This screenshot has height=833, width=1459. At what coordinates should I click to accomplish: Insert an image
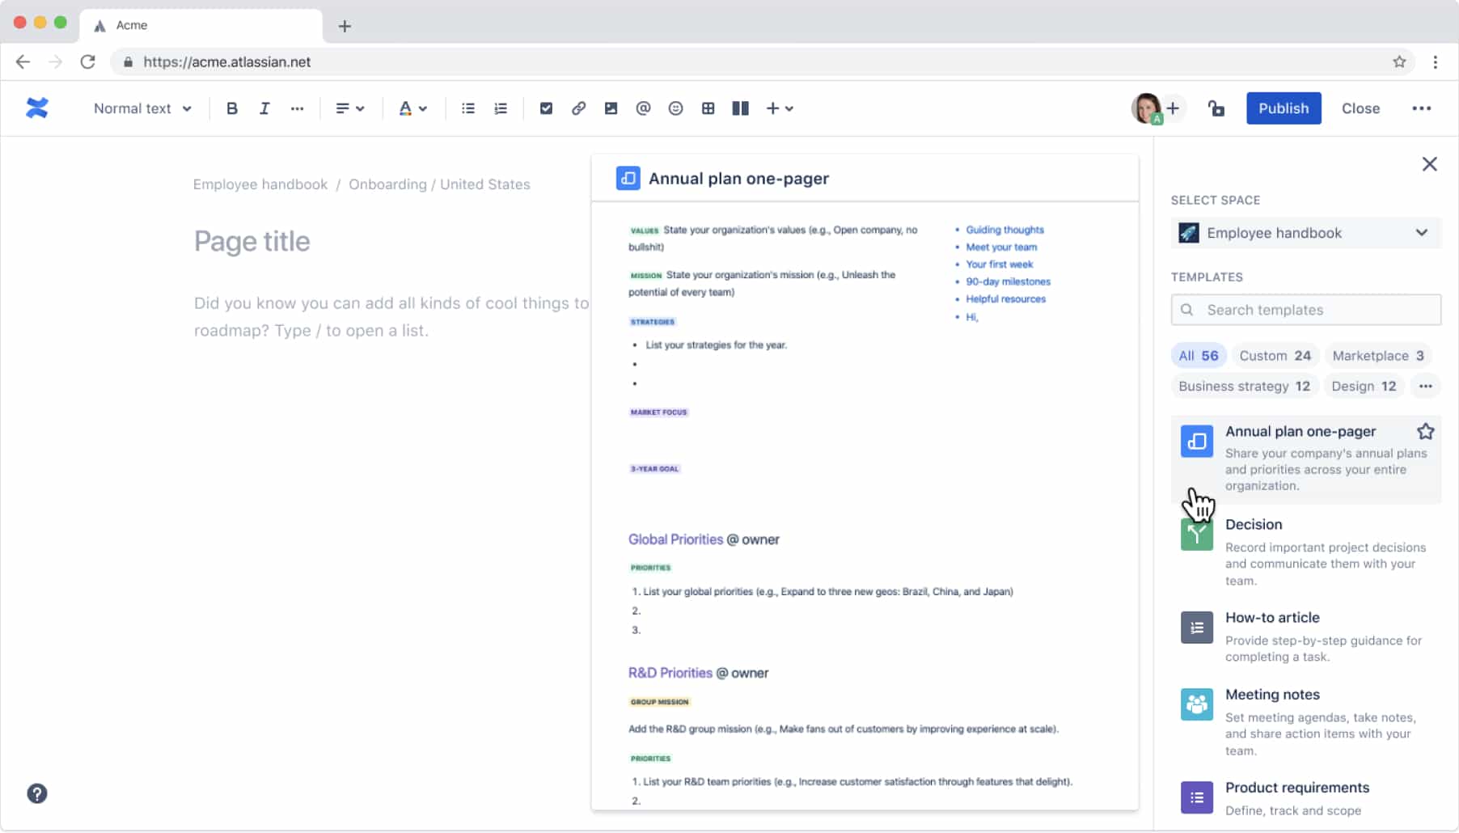pos(611,108)
